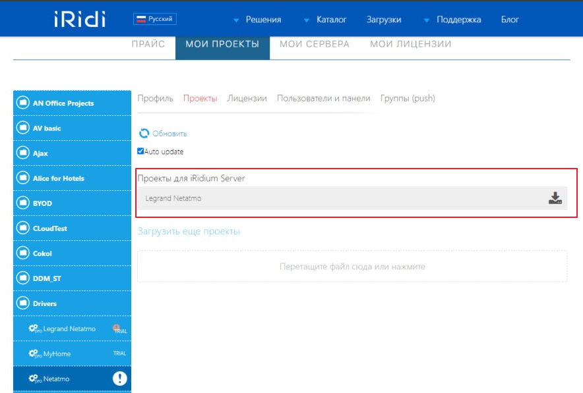Click the Загрузки menu link
This screenshot has height=393, width=583.
click(384, 20)
